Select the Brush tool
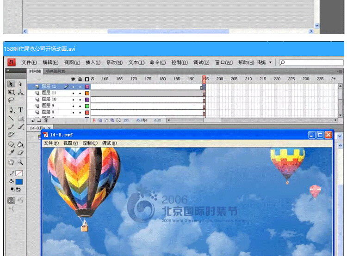 21,127
